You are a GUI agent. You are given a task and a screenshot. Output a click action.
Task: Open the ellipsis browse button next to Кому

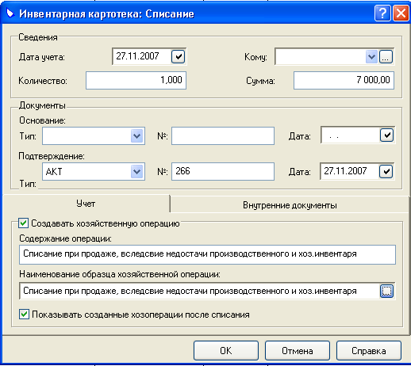point(386,57)
